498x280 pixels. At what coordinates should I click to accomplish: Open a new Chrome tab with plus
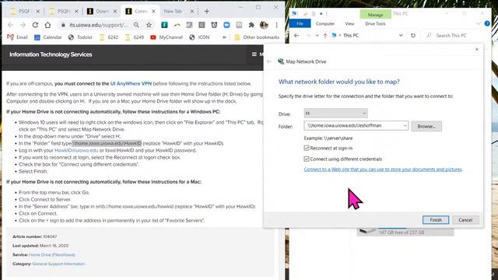tap(206, 12)
